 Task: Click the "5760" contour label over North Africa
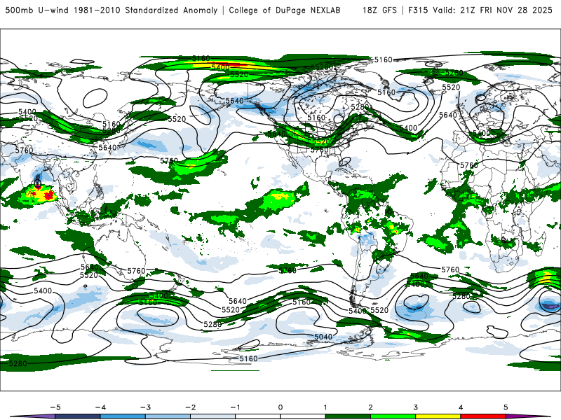click(x=469, y=165)
